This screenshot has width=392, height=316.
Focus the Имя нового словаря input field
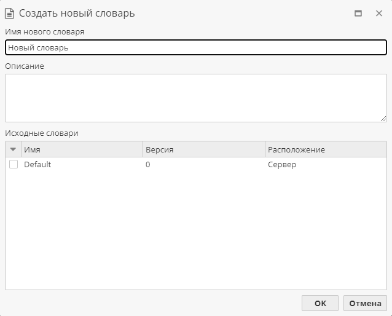pyautogui.click(x=196, y=47)
